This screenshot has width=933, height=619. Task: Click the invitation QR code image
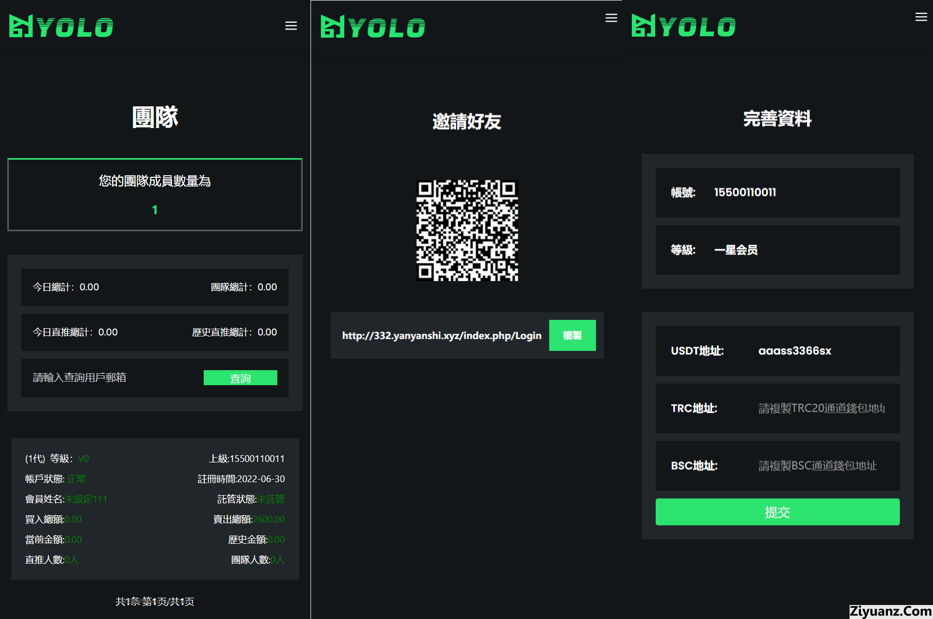(x=467, y=230)
